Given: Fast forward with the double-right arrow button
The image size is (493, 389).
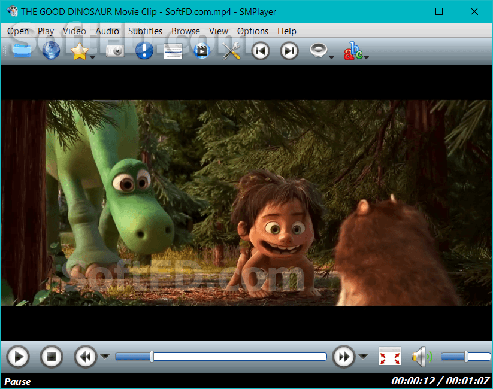Looking at the screenshot, I should [x=344, y=357].
